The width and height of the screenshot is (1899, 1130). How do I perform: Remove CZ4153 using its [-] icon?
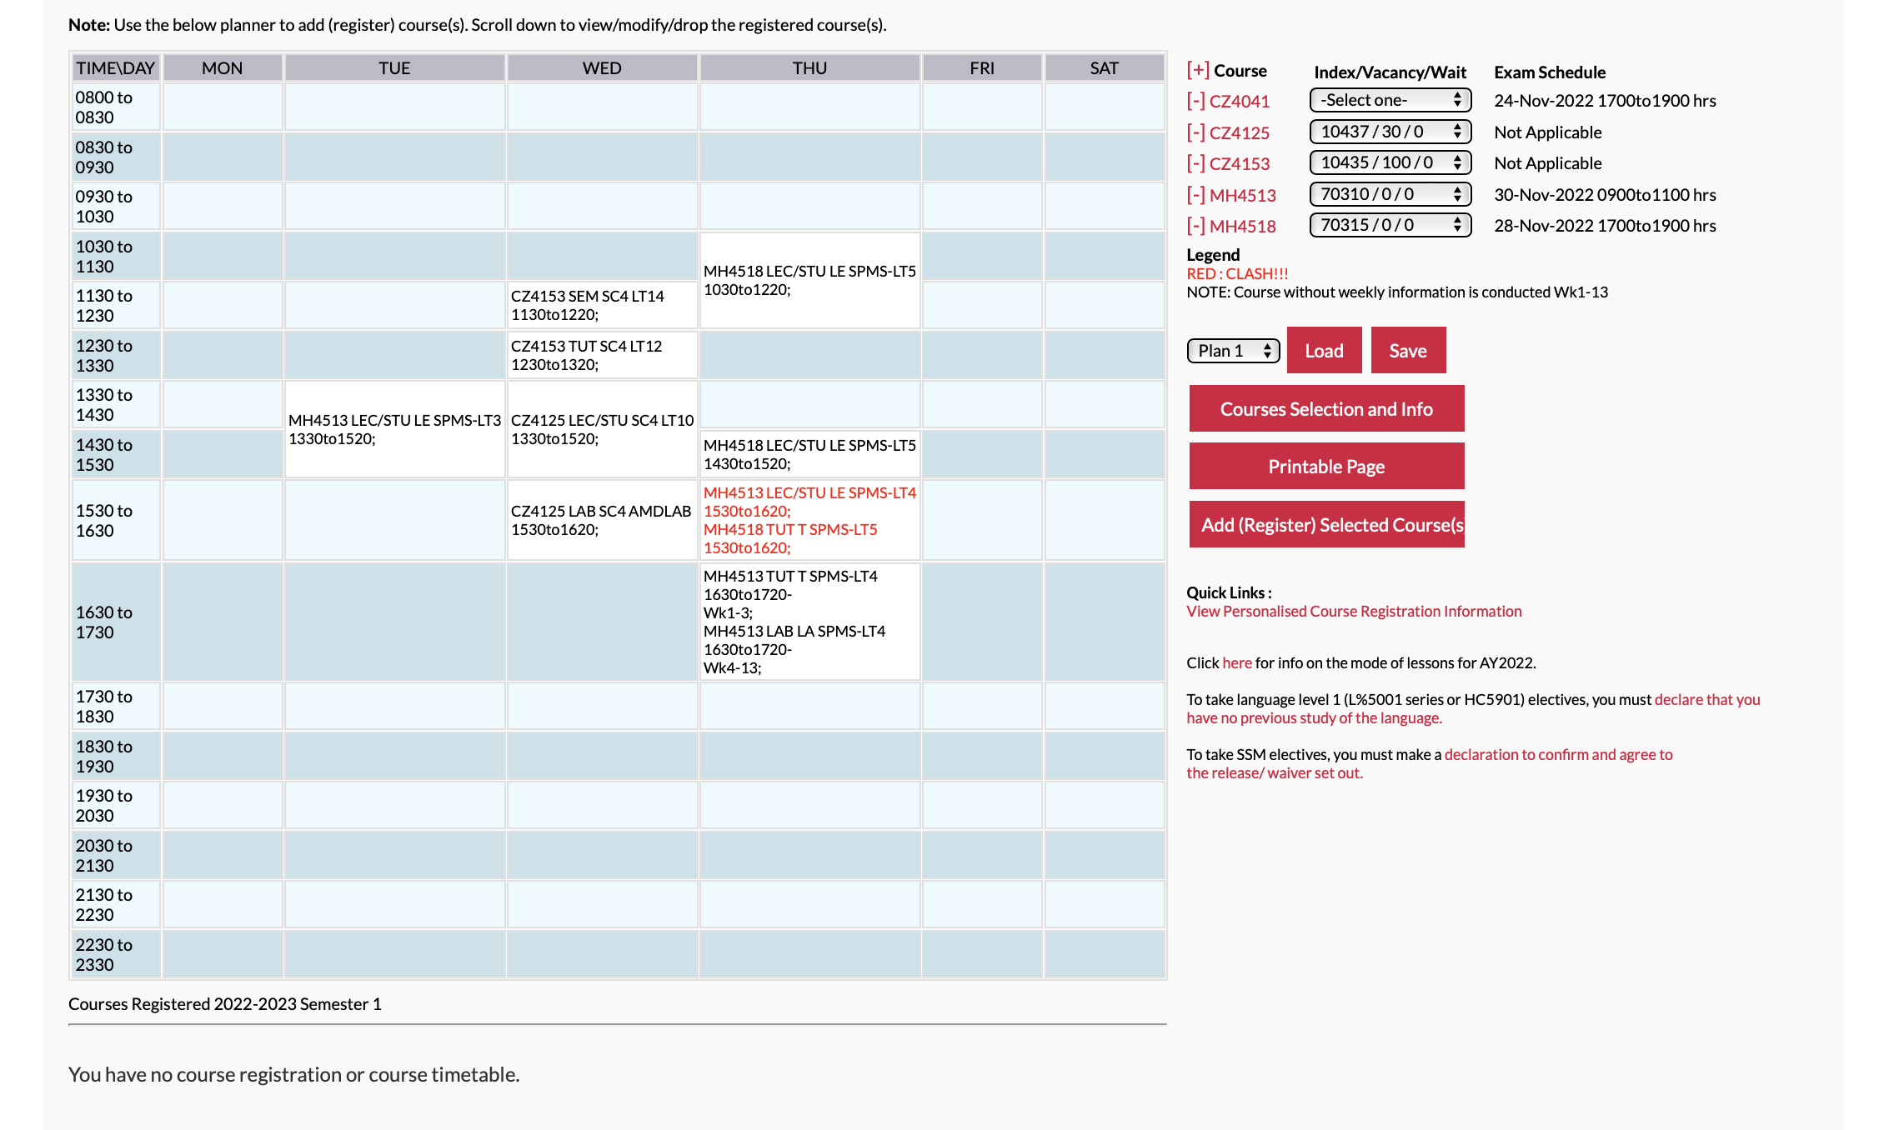click(1195, 164)
